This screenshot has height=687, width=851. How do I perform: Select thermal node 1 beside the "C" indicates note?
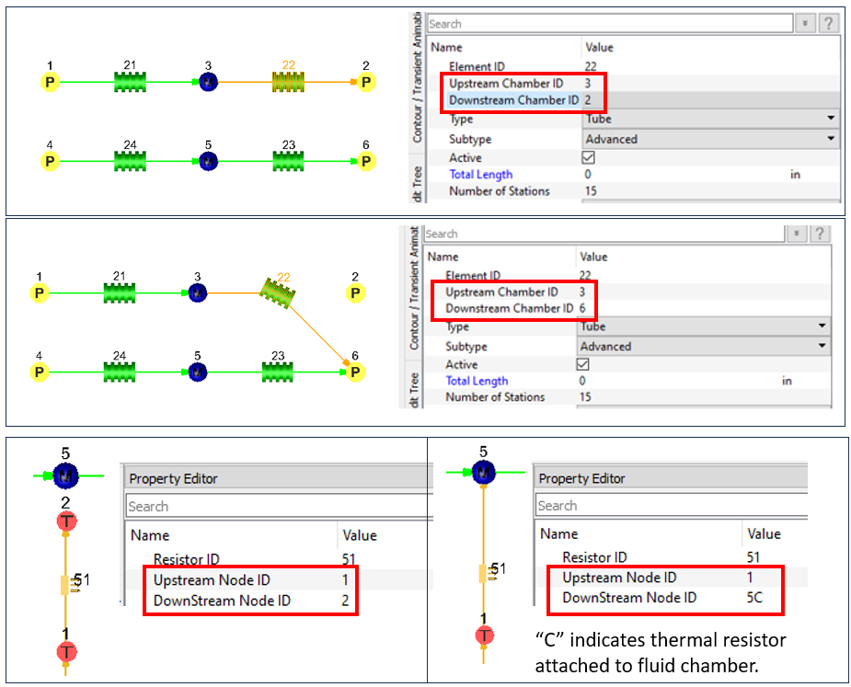point(482,635)
